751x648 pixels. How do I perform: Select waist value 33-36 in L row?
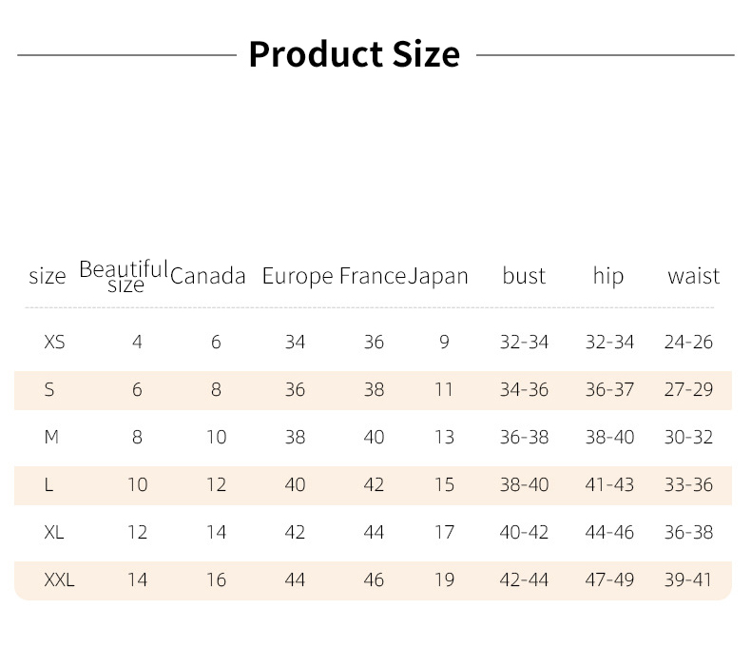pyautogui.click(x=688, y=485)
